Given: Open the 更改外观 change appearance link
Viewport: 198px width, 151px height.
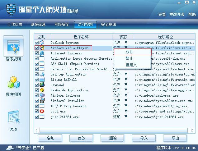Looking at the screenshot, I should click(177, 15).
